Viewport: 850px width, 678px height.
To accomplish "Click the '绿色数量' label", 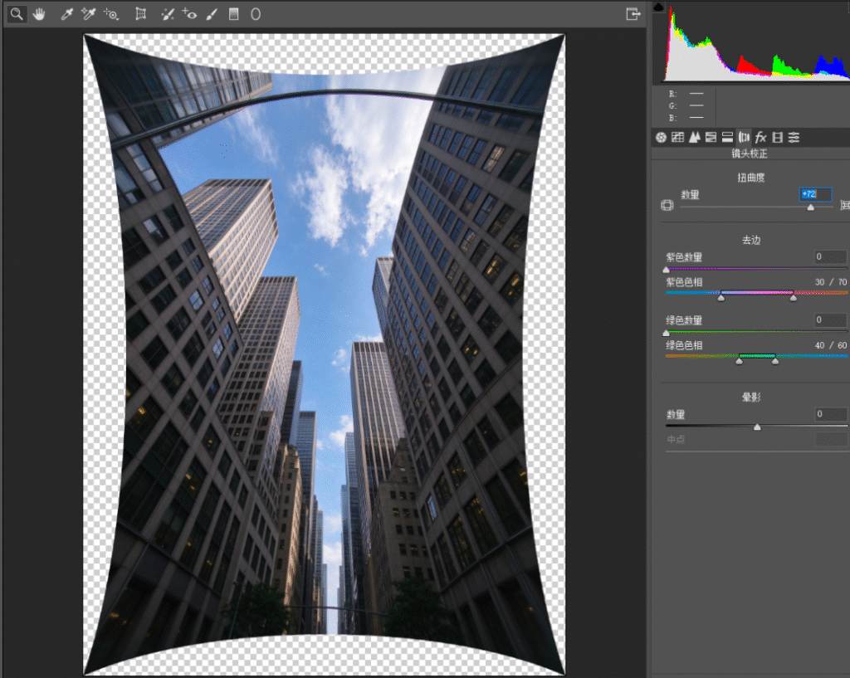I will [684, 320].
